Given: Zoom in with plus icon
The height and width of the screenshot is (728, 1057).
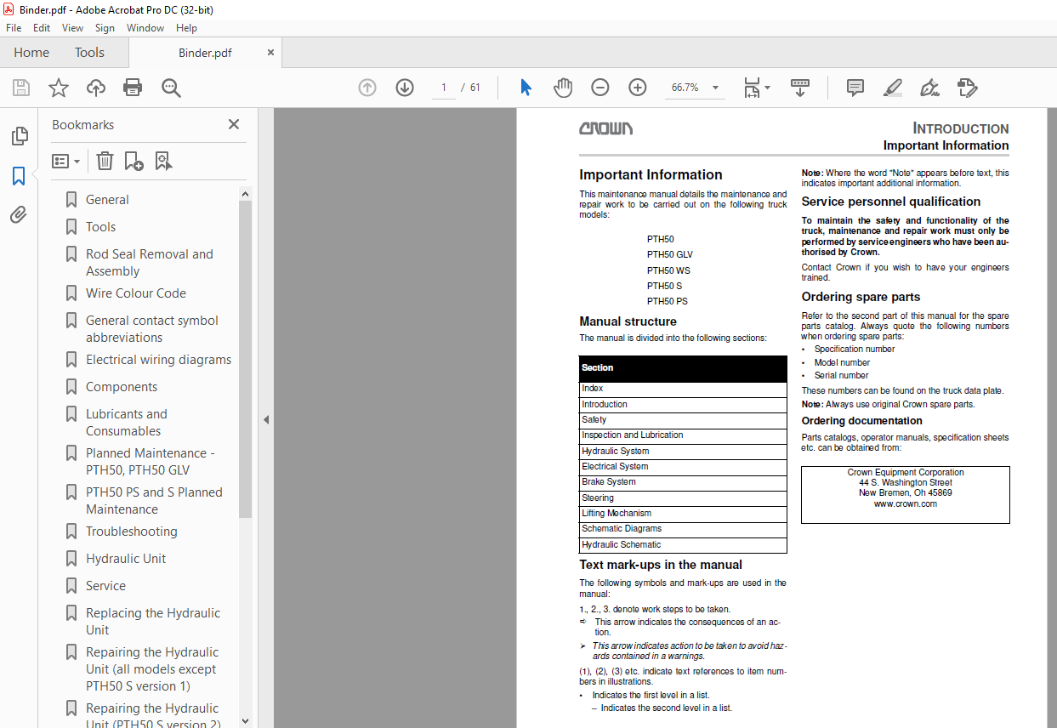Looking at the screenshot, I should (638, 88).
